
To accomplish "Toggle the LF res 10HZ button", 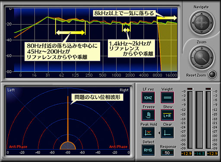I will [x=148, y=98].
